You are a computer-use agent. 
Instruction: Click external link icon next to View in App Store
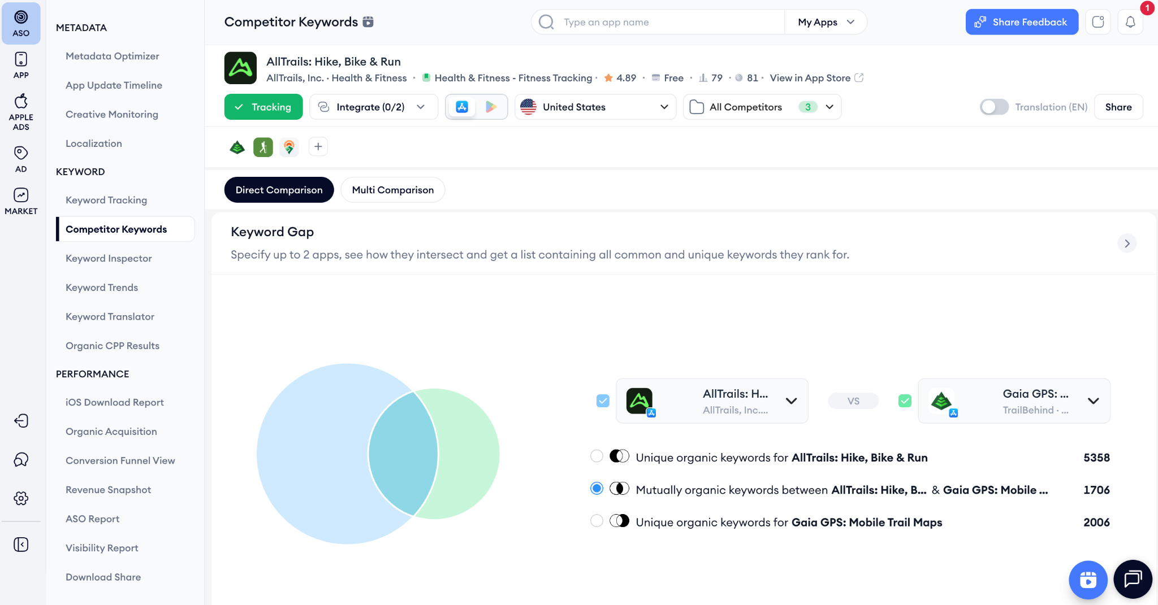(859, 78)
